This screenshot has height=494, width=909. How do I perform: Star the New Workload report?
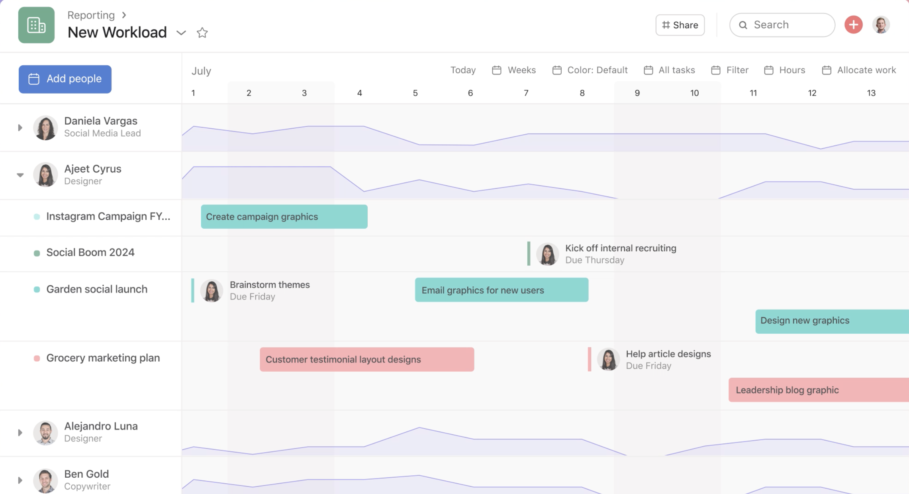202,33
